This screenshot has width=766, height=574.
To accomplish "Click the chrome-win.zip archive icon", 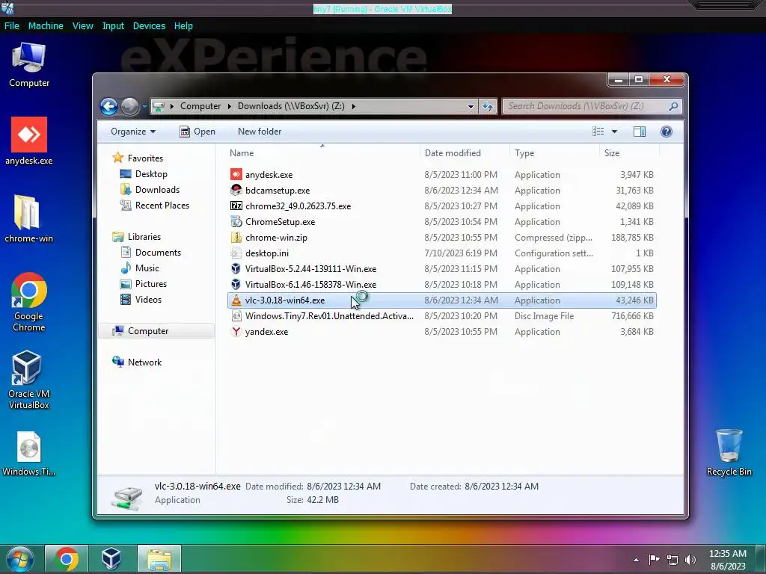I will (236, 237).
